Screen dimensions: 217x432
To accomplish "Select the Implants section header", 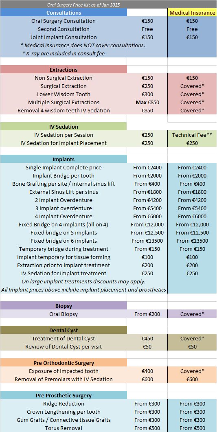I will pyautogui.click(x=64, y=159).
